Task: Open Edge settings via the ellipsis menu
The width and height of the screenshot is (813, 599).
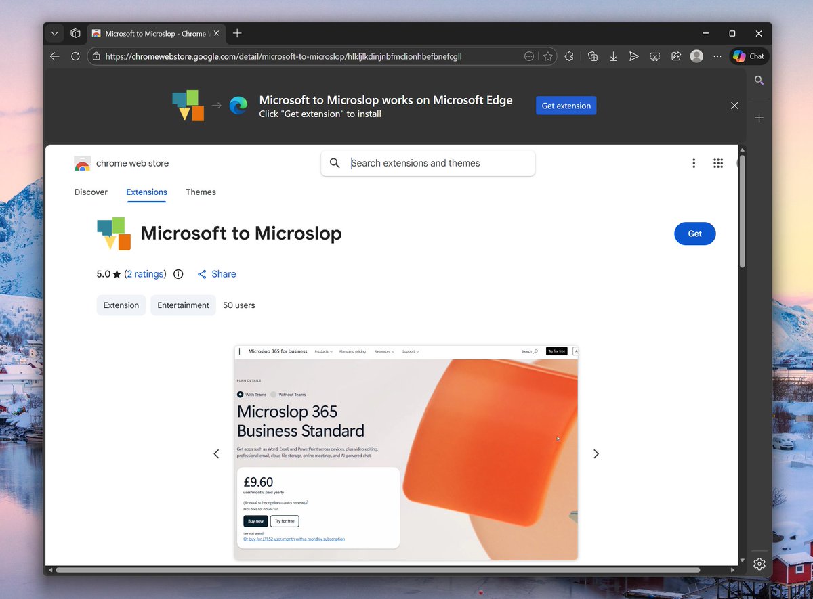Action: [x=717, y=56]
